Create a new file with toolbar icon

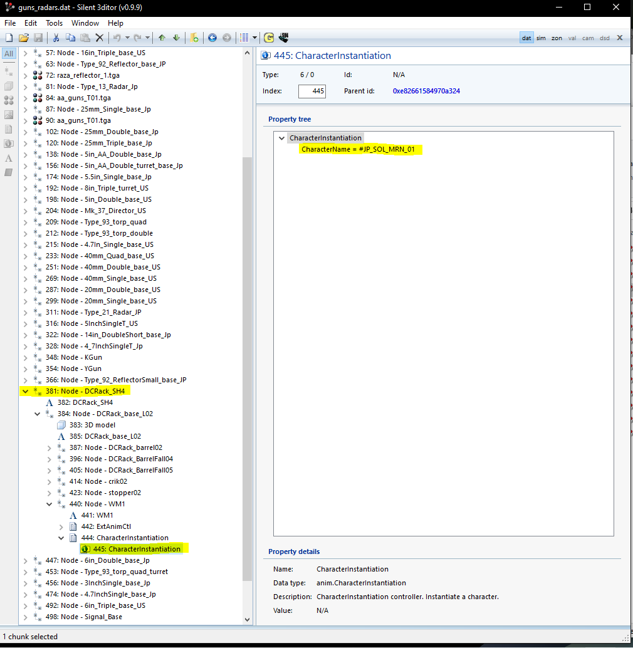click(x=9, y=38)
